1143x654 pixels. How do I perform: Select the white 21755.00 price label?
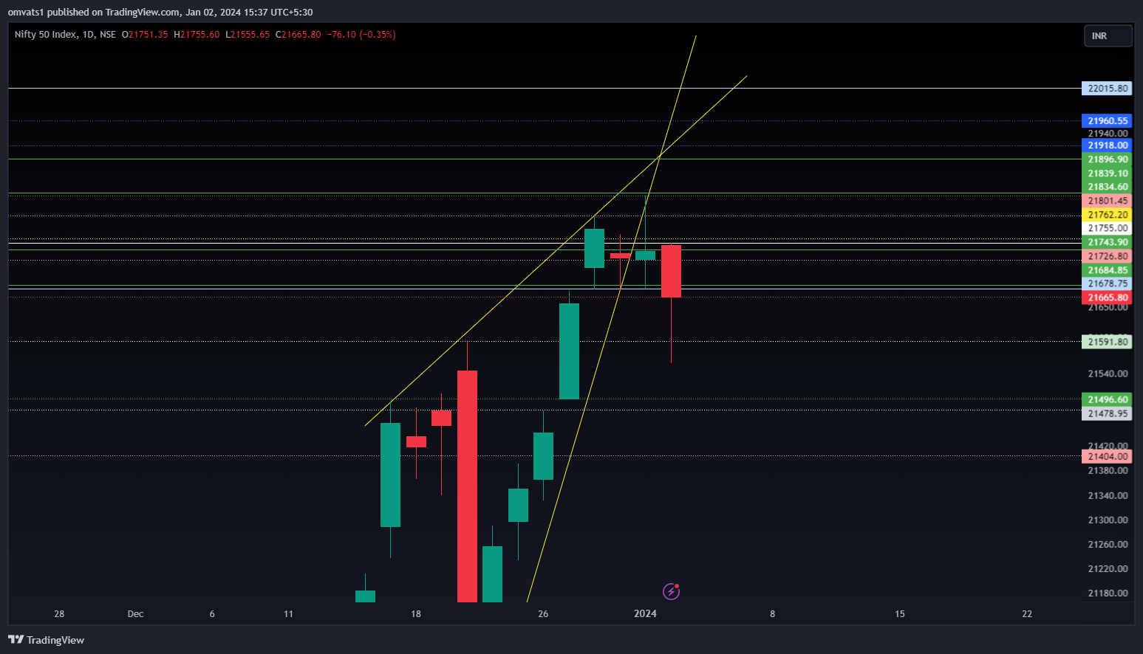tap(1107, 228)
